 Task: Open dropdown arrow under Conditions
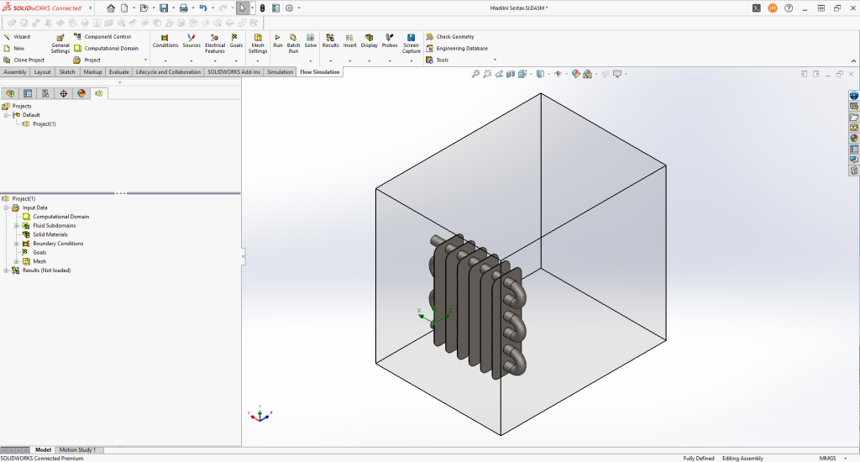coord(165,61)
